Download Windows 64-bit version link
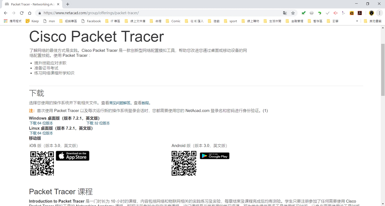 [x=41, y=123]
